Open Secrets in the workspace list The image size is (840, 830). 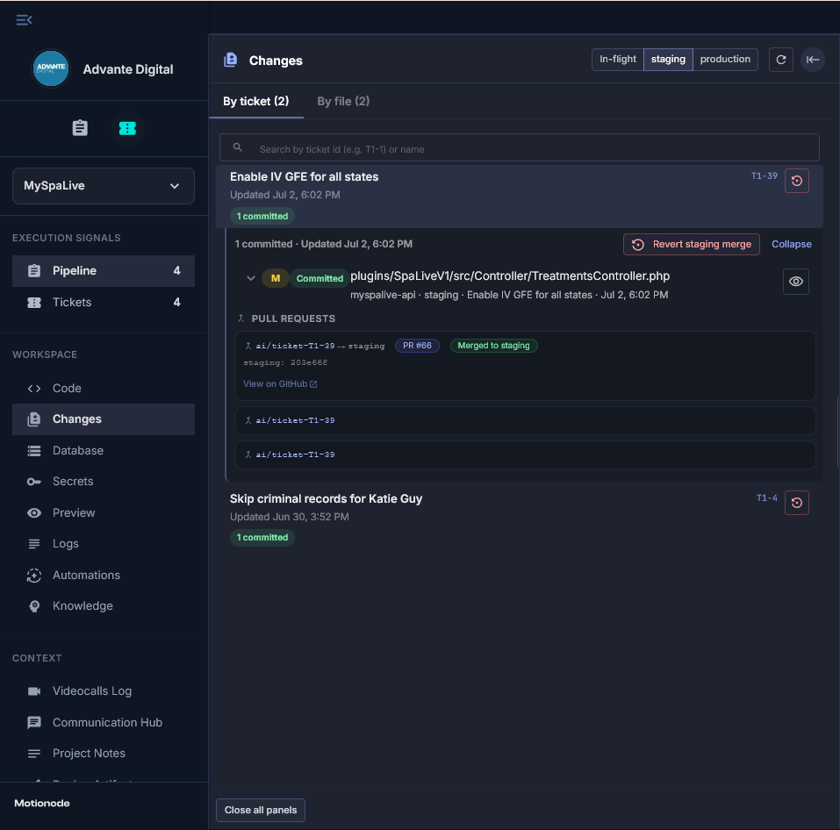(x=104, y=482)
